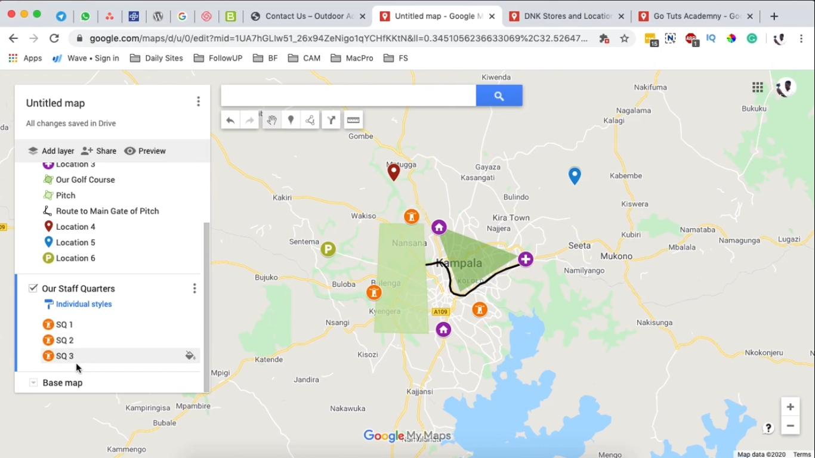The image size is (815, 458).
Task: Click the Add layer button
Action: point(51,151)
